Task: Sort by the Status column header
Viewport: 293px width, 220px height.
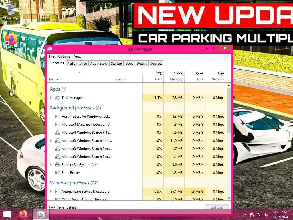Action: pyautogui.click(x=128, y=77)
